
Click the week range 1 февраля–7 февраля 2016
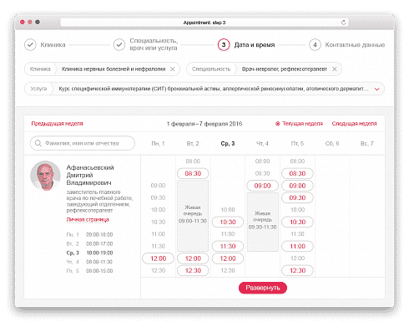[x=204, y=124]
